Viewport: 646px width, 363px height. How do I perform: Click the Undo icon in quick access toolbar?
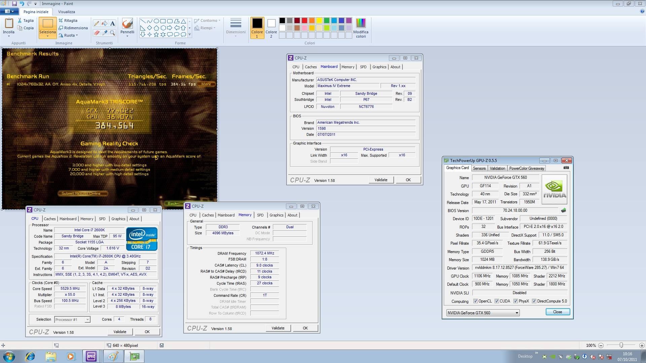tap(22, 4)
